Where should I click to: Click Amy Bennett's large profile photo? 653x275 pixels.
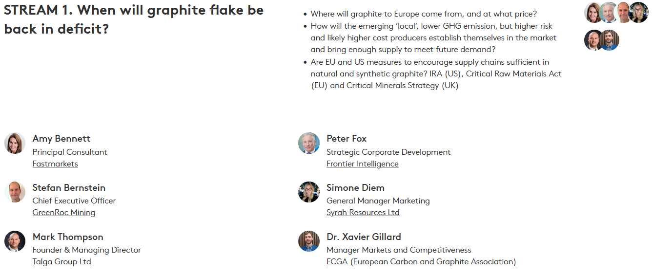pos(15,143)
